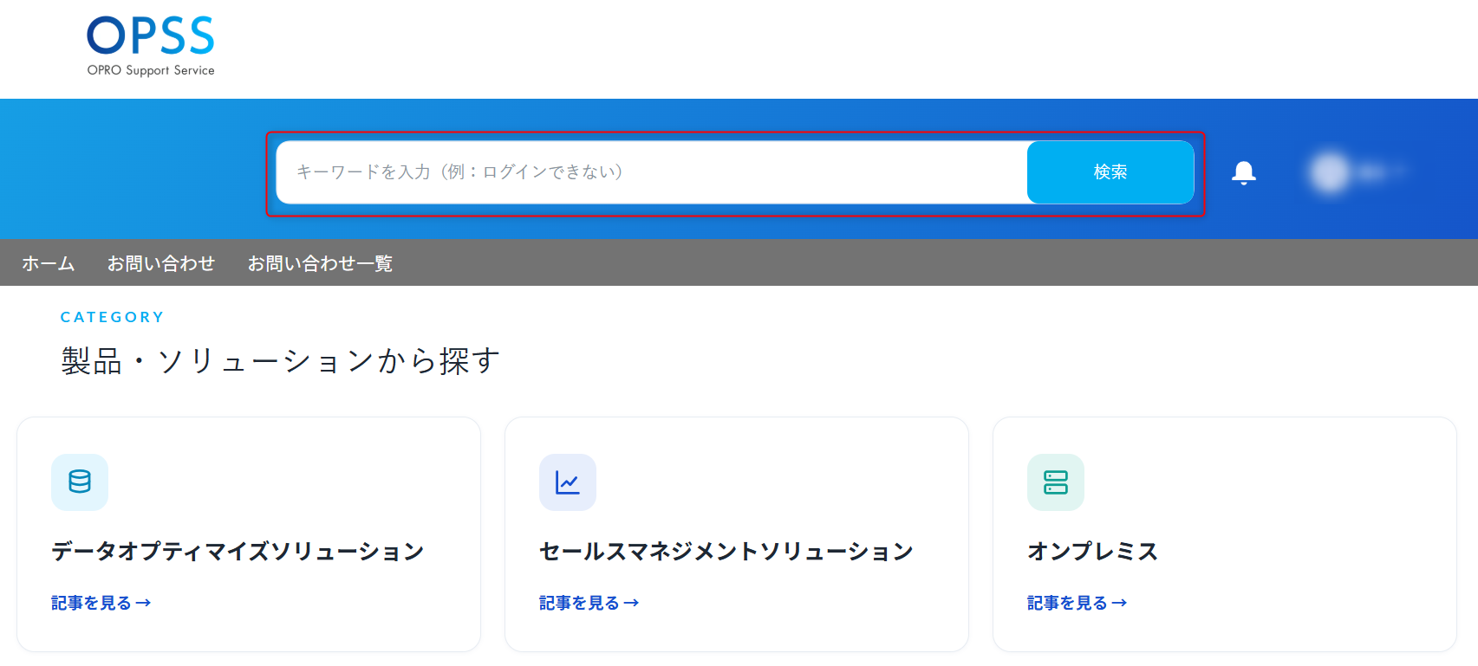The width and height of the screenshot is (1478, 666).
Task: Select the オンプレミス card title
Action: [x=1093, y=552]
